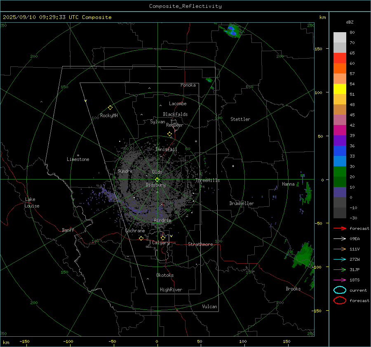
Task: Click the cyan 'current' ellipse symbol
Action: (x=340, y=290)
